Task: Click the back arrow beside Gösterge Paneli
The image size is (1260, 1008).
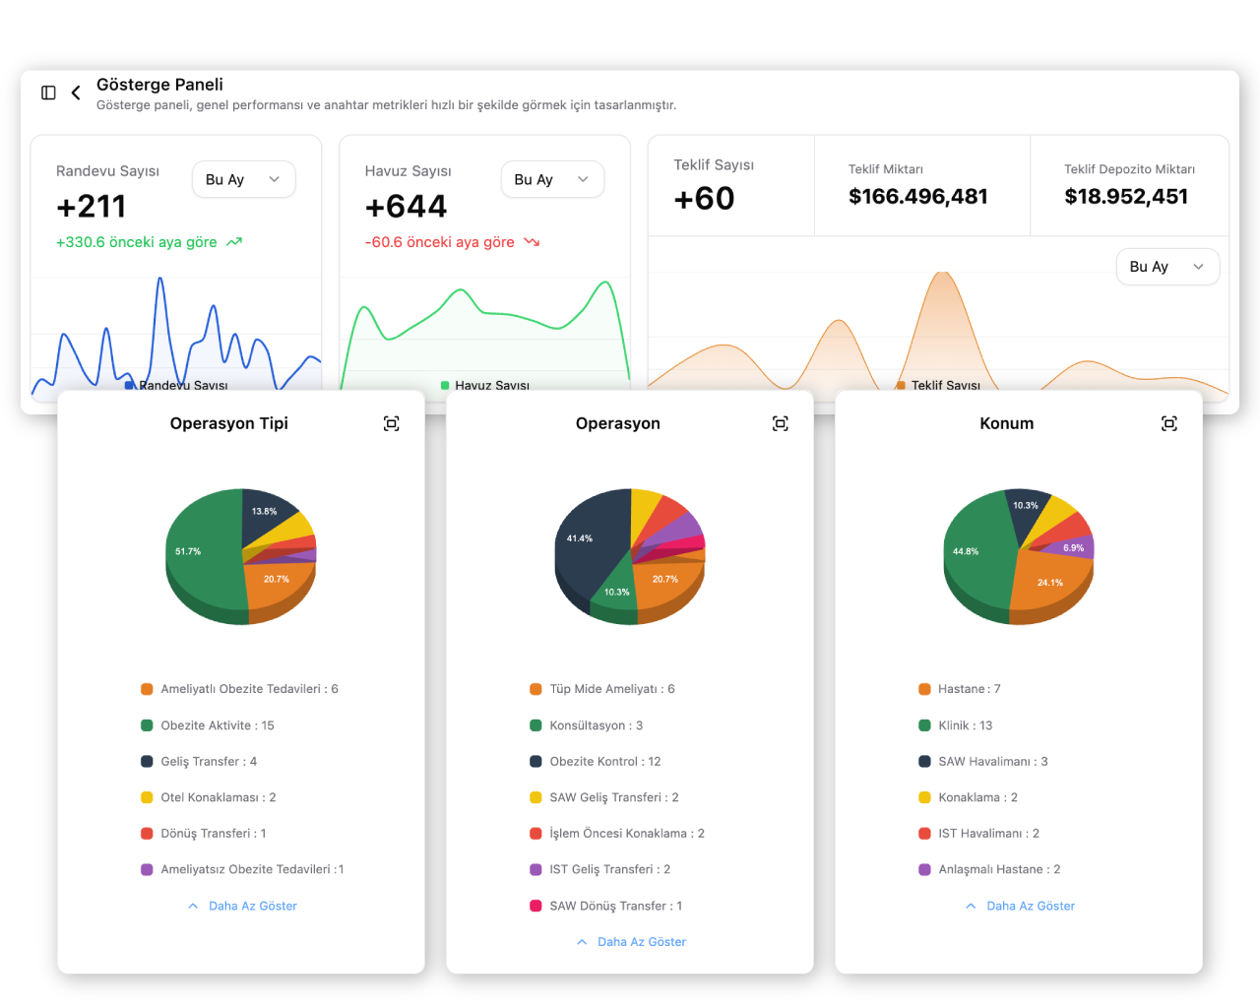Action: click(76, 93)
